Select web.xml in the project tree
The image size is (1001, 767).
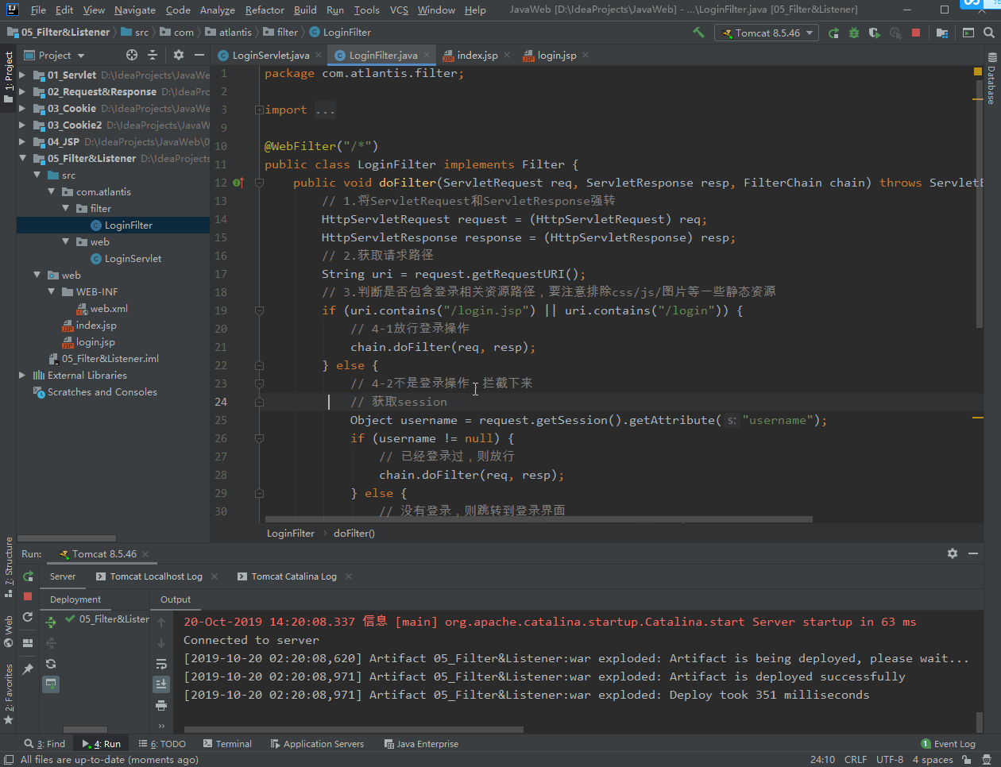pos(109,308)
